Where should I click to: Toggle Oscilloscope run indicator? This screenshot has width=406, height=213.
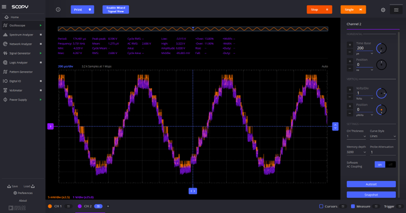[x=41, y=26]
